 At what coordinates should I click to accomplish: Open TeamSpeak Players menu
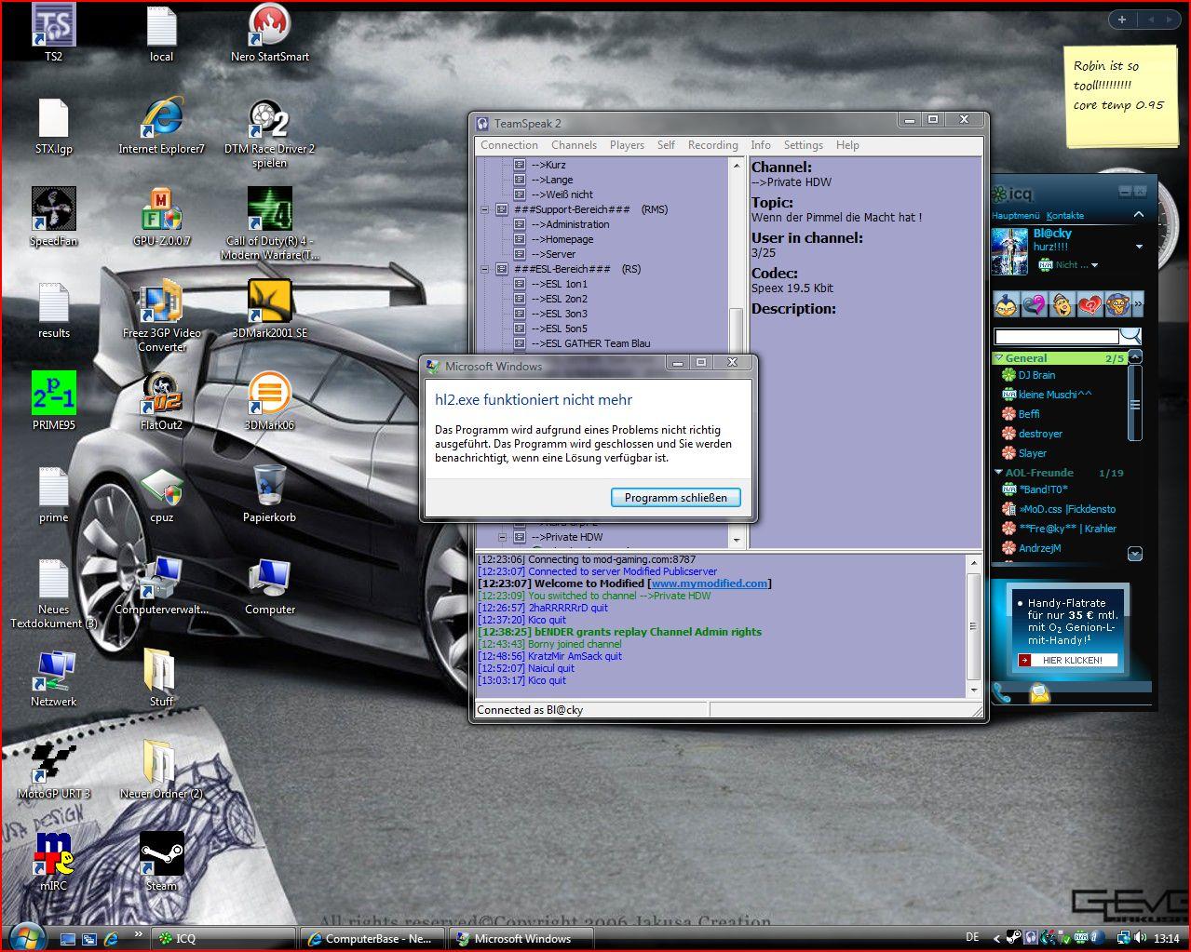point(627,145)
